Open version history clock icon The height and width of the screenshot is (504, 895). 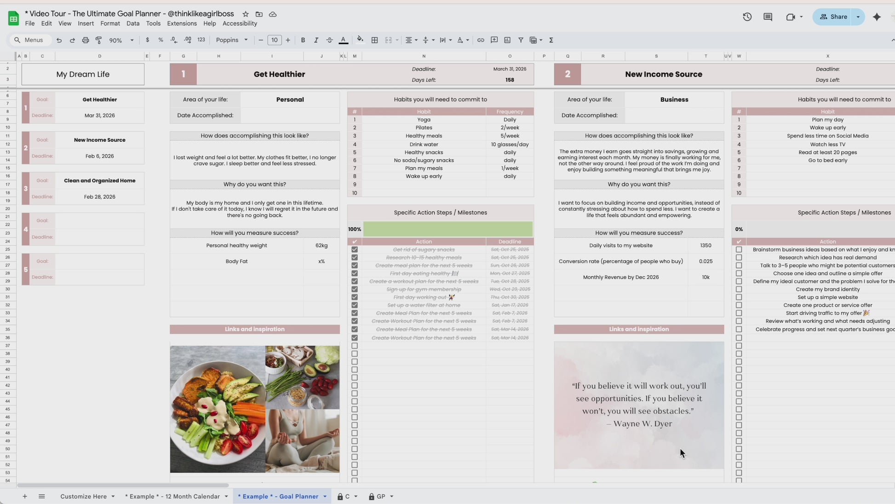747,17
